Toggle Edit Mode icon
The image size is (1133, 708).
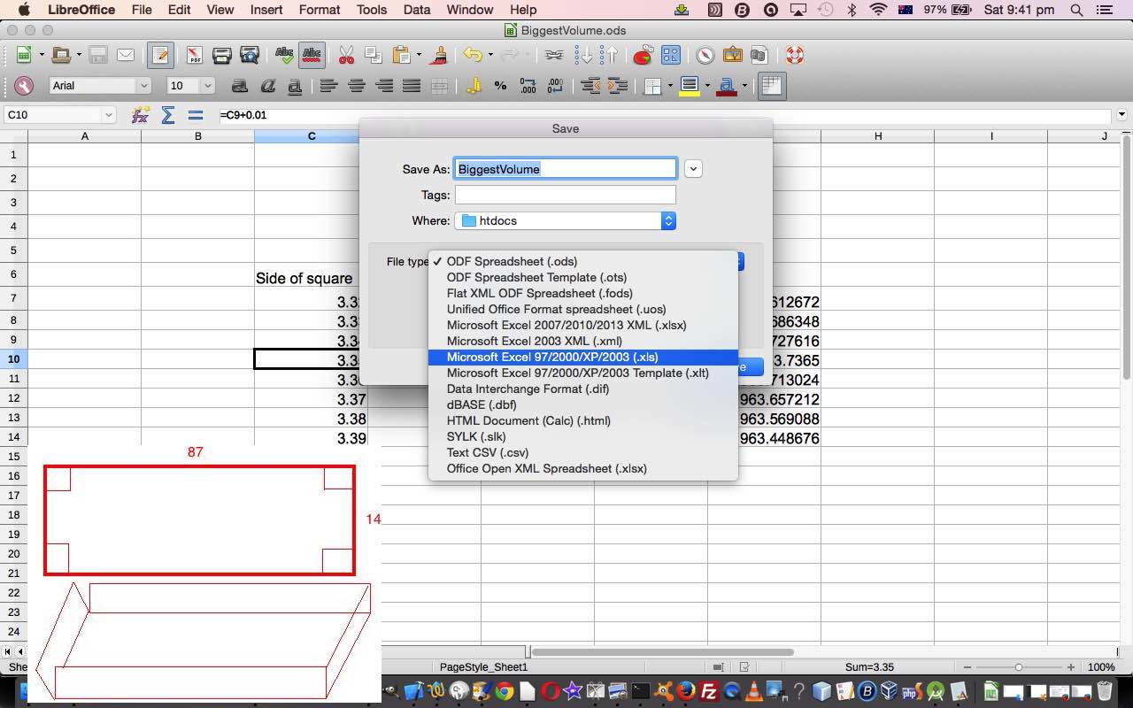click(160, 55)
